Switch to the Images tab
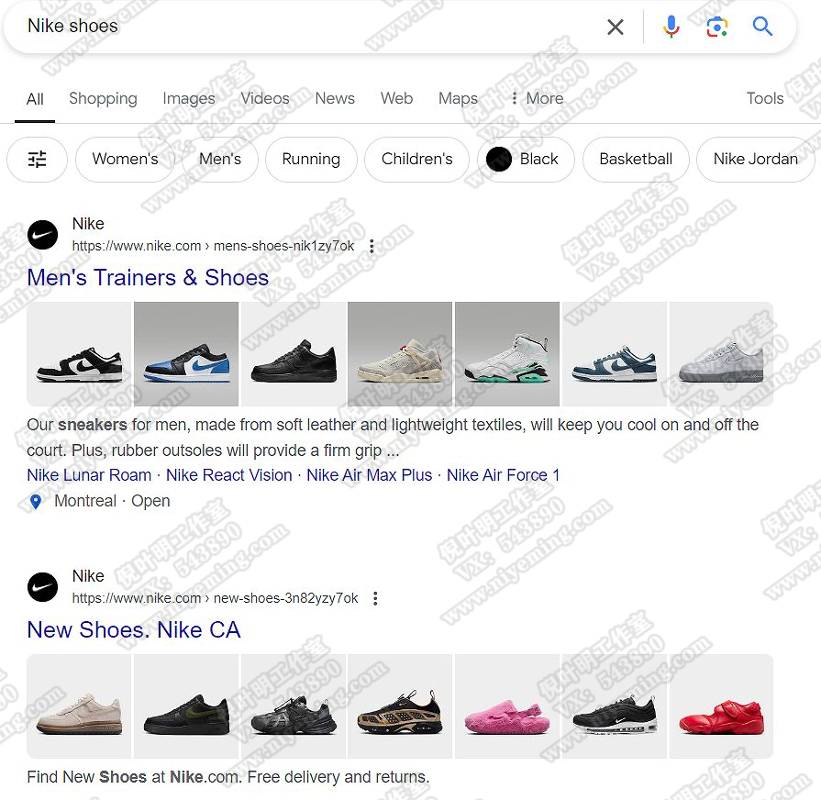This screenshot has width=821, height=800. point(189,98)
